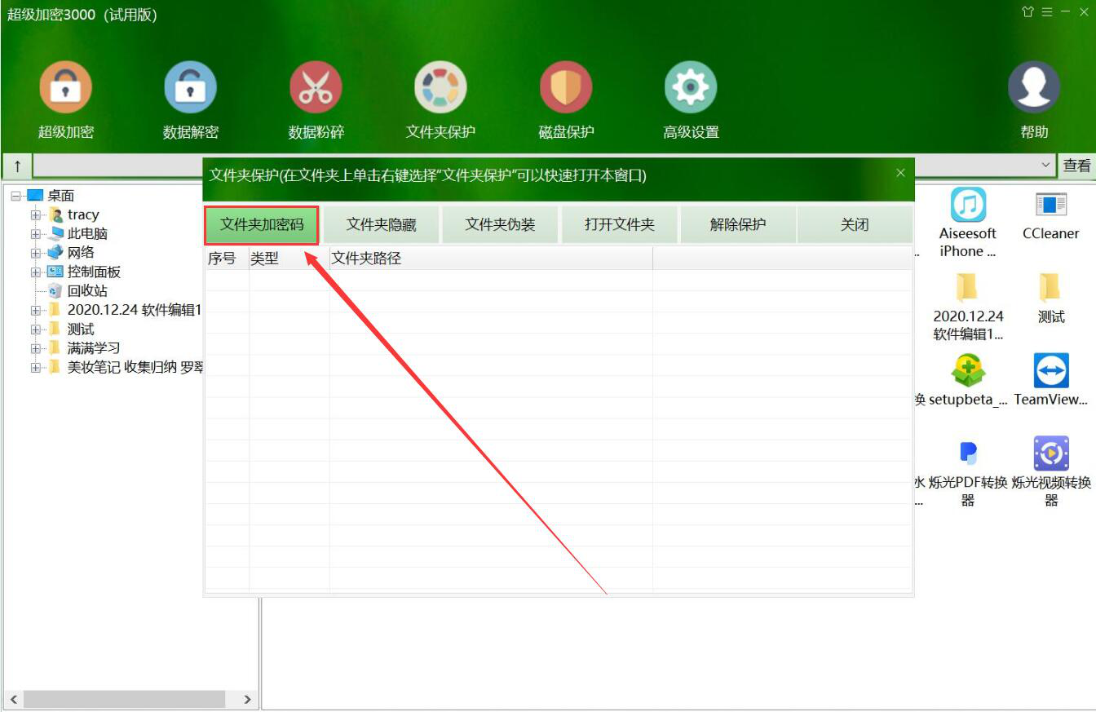
Task: Expand the 网络 tree node
Action: click(36, 253)
